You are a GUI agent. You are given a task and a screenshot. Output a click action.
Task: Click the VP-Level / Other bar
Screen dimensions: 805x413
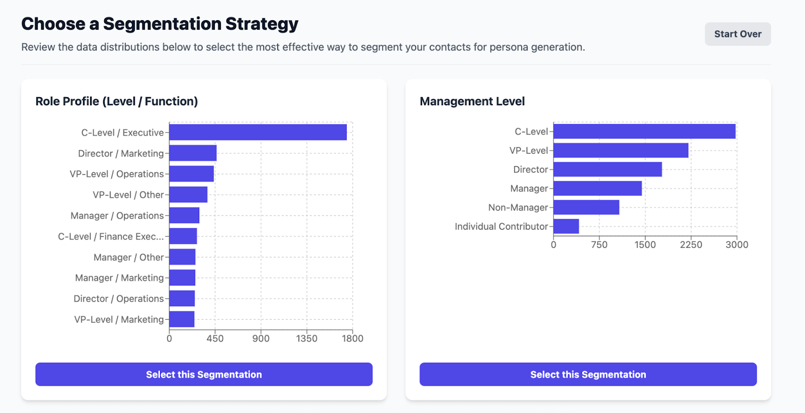(188, 194)
